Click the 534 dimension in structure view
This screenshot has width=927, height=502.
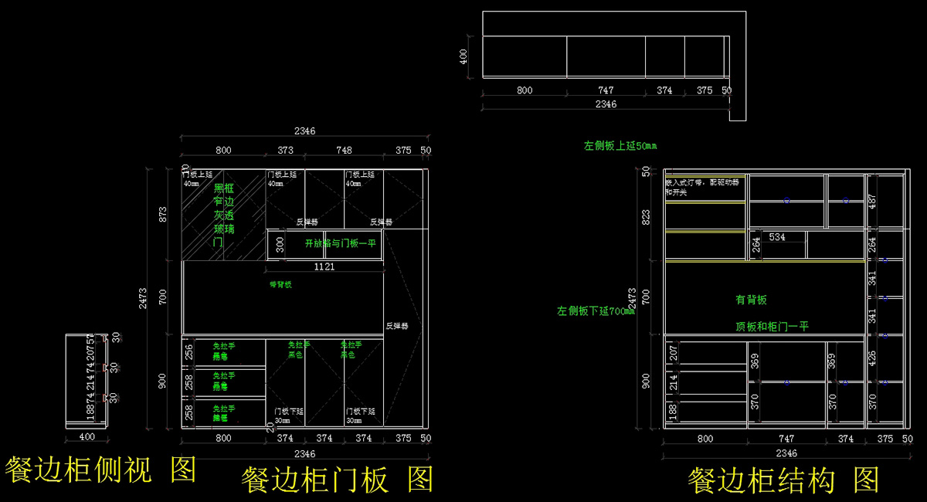[x=777, y=237]
